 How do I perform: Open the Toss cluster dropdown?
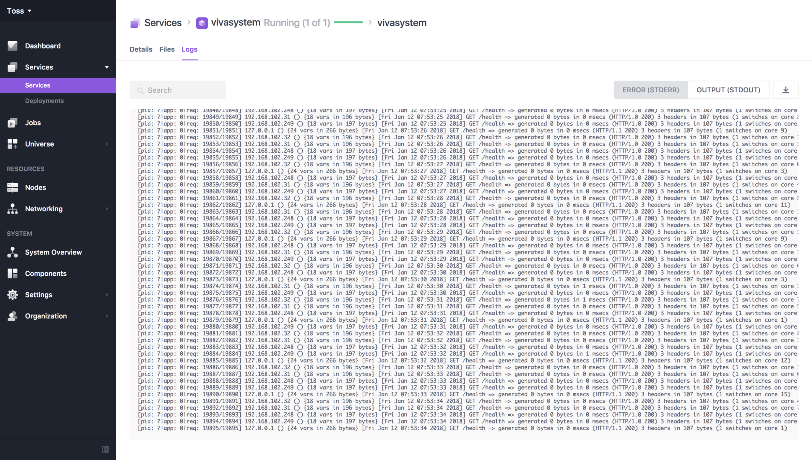(x=19, y=11)
